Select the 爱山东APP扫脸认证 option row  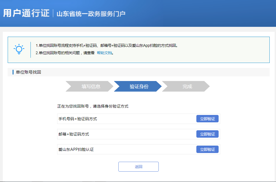coord(110,149)
